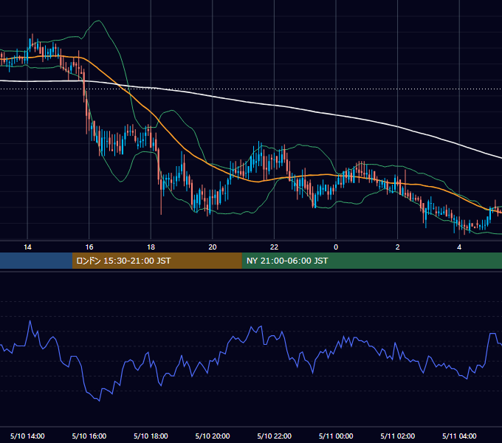Click the blue session bar before ロンドン

[36, 261]
